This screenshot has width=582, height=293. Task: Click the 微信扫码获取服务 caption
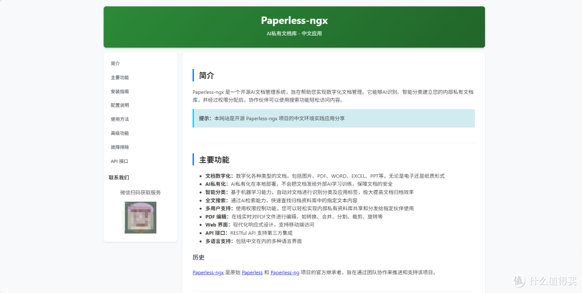[x=140, y=193]
